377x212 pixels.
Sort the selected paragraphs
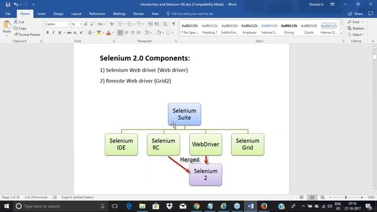[165, 24]
